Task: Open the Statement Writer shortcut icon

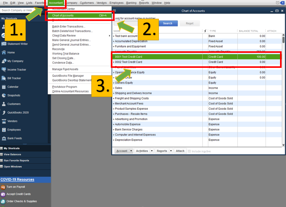Action: (4, 44)
